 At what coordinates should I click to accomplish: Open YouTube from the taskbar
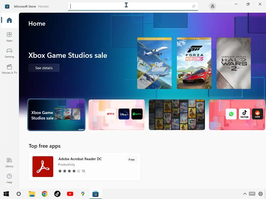[70, 194]
